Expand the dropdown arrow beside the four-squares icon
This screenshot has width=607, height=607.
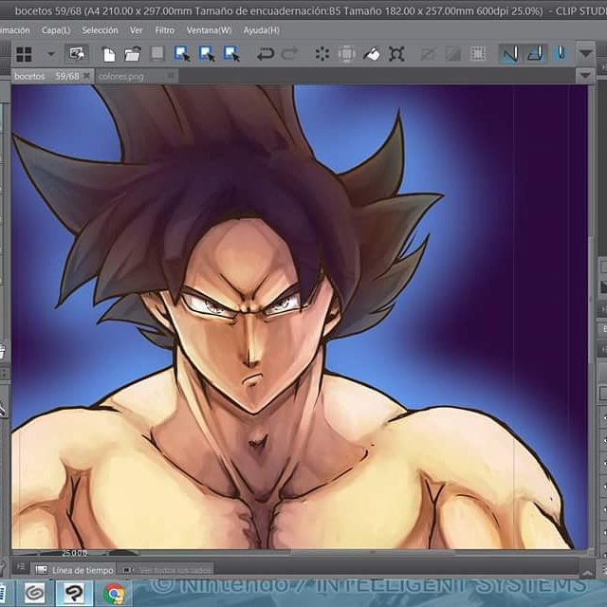tap(51, 54)
